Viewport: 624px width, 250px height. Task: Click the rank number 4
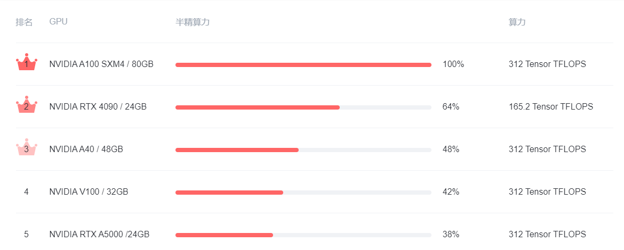26,191
